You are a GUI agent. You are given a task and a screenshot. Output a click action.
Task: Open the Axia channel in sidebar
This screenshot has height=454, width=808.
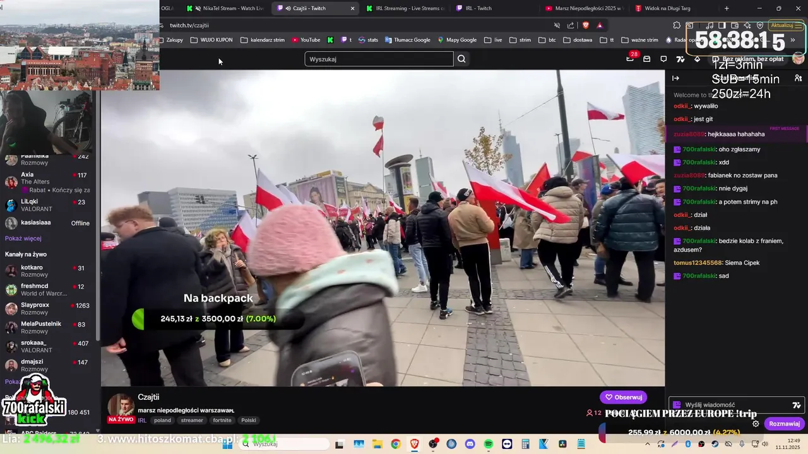point(49,182)
